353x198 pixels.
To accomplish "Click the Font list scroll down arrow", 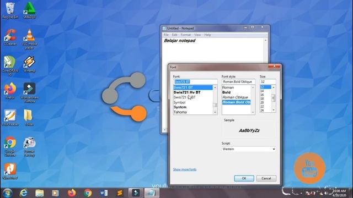I will coord(215,112).
